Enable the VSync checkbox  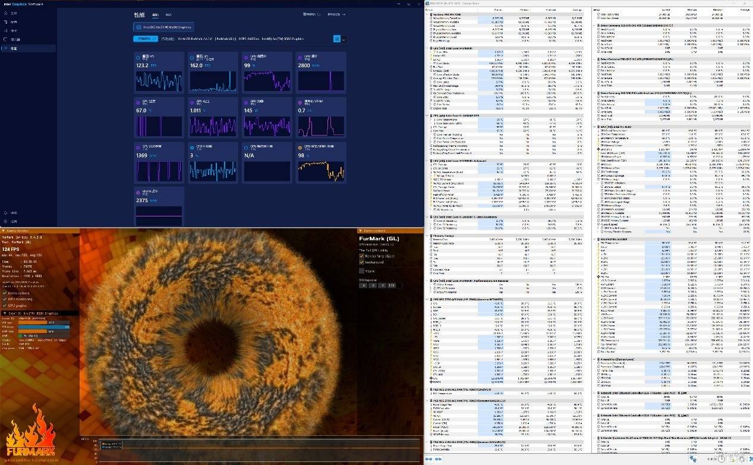click(x=361, y=271)
